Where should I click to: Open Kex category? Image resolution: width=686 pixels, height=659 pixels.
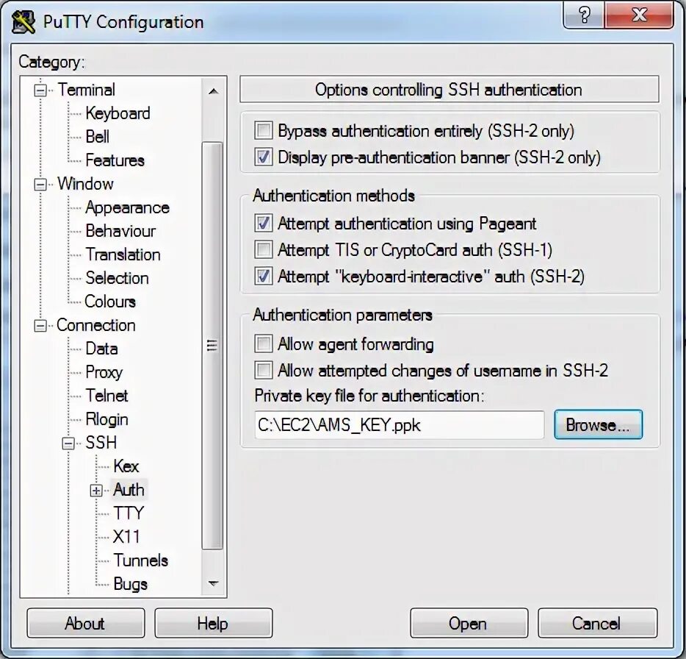(126, 466)
